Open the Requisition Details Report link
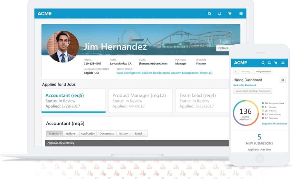The width and height of the screenshot is (293, 179). (274, 124)
